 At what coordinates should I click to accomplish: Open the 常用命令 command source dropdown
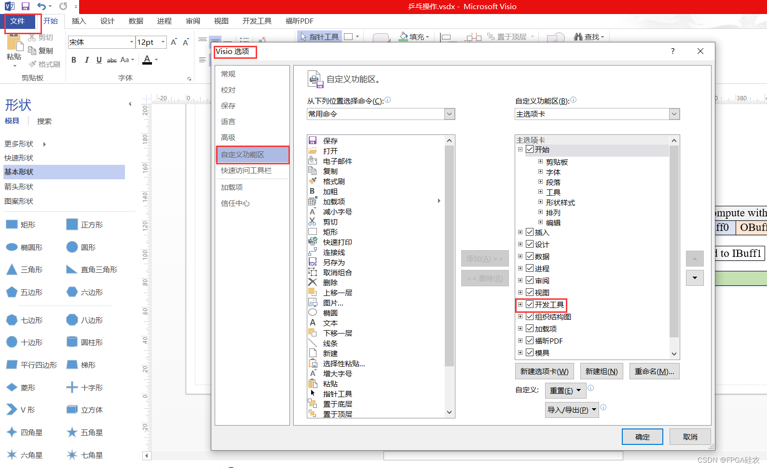click(450, 114)
